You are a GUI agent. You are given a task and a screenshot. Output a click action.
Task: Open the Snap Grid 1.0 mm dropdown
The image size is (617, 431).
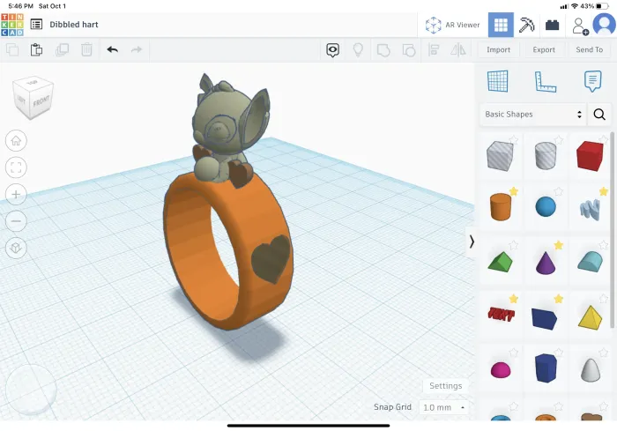pos(444,407)
